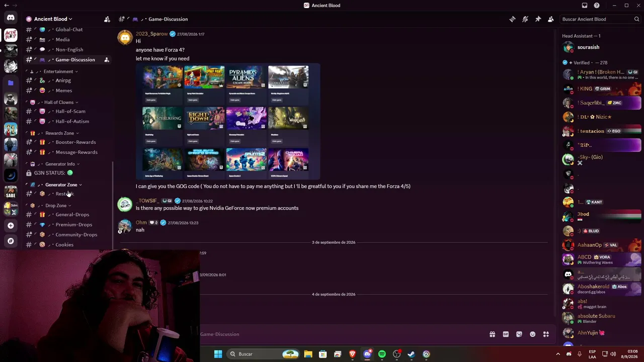Image resolution: width=644 pixels, height=362 pixels.
Task: Open the Discover servers compass icon
Action: 11,241
